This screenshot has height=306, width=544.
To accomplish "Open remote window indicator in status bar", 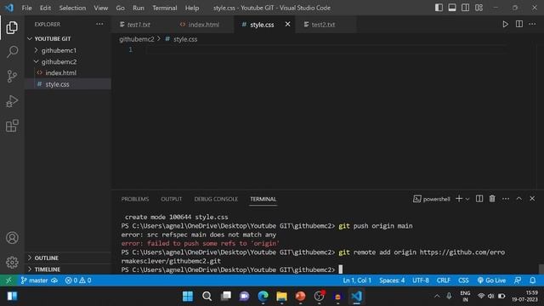I will click(x=8, y=280).
